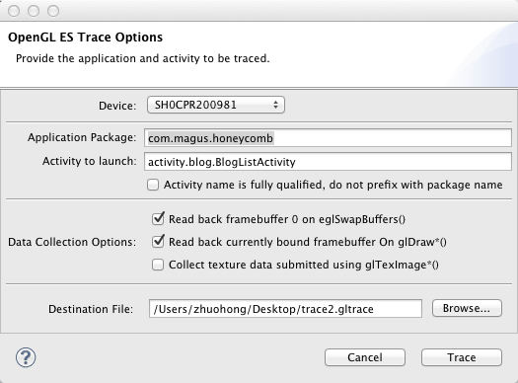Screen dimensions: 518x383
Task: Enable 'Activity name is fully qualified' checkbox
Action: click(x=153, y=185)
